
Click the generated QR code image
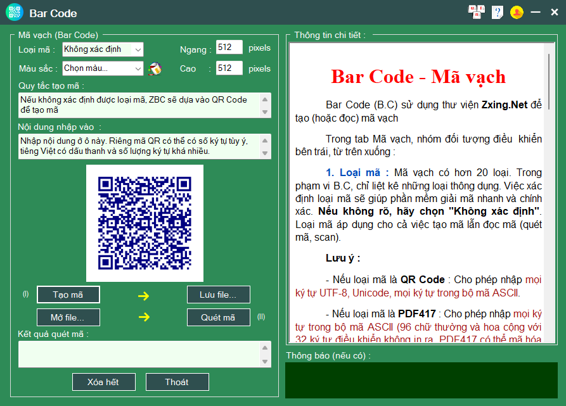click(145, 223)
